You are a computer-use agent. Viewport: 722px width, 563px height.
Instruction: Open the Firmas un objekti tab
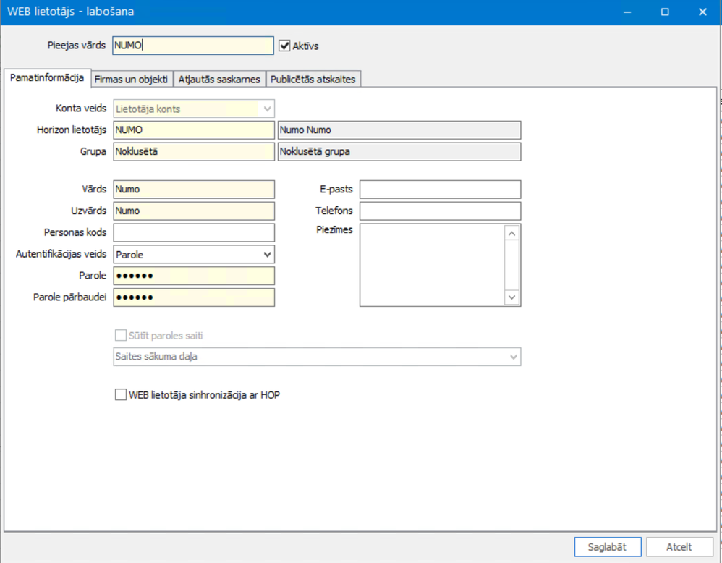click(x=131, y=80)
